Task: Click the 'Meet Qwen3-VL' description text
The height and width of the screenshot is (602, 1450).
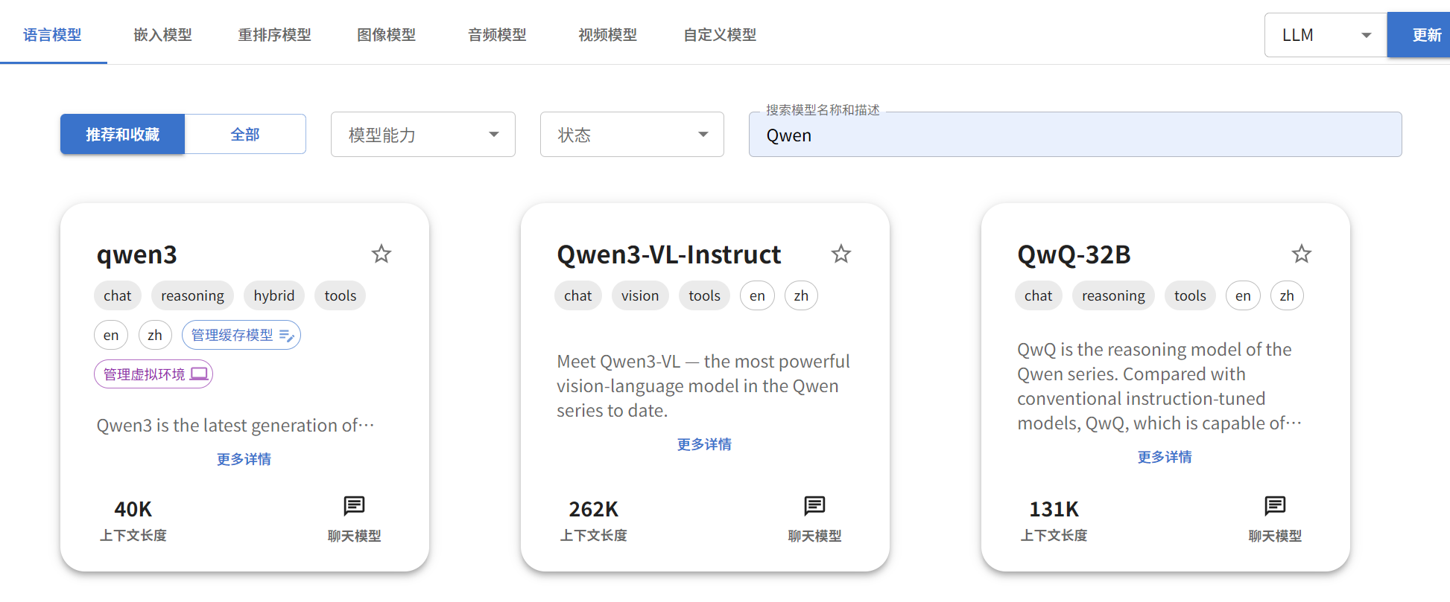Action: coord(703,385)
